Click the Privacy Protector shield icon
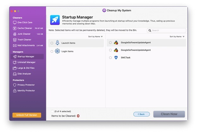Viewport: 197px width, 133px height. [x=15, y=85]
